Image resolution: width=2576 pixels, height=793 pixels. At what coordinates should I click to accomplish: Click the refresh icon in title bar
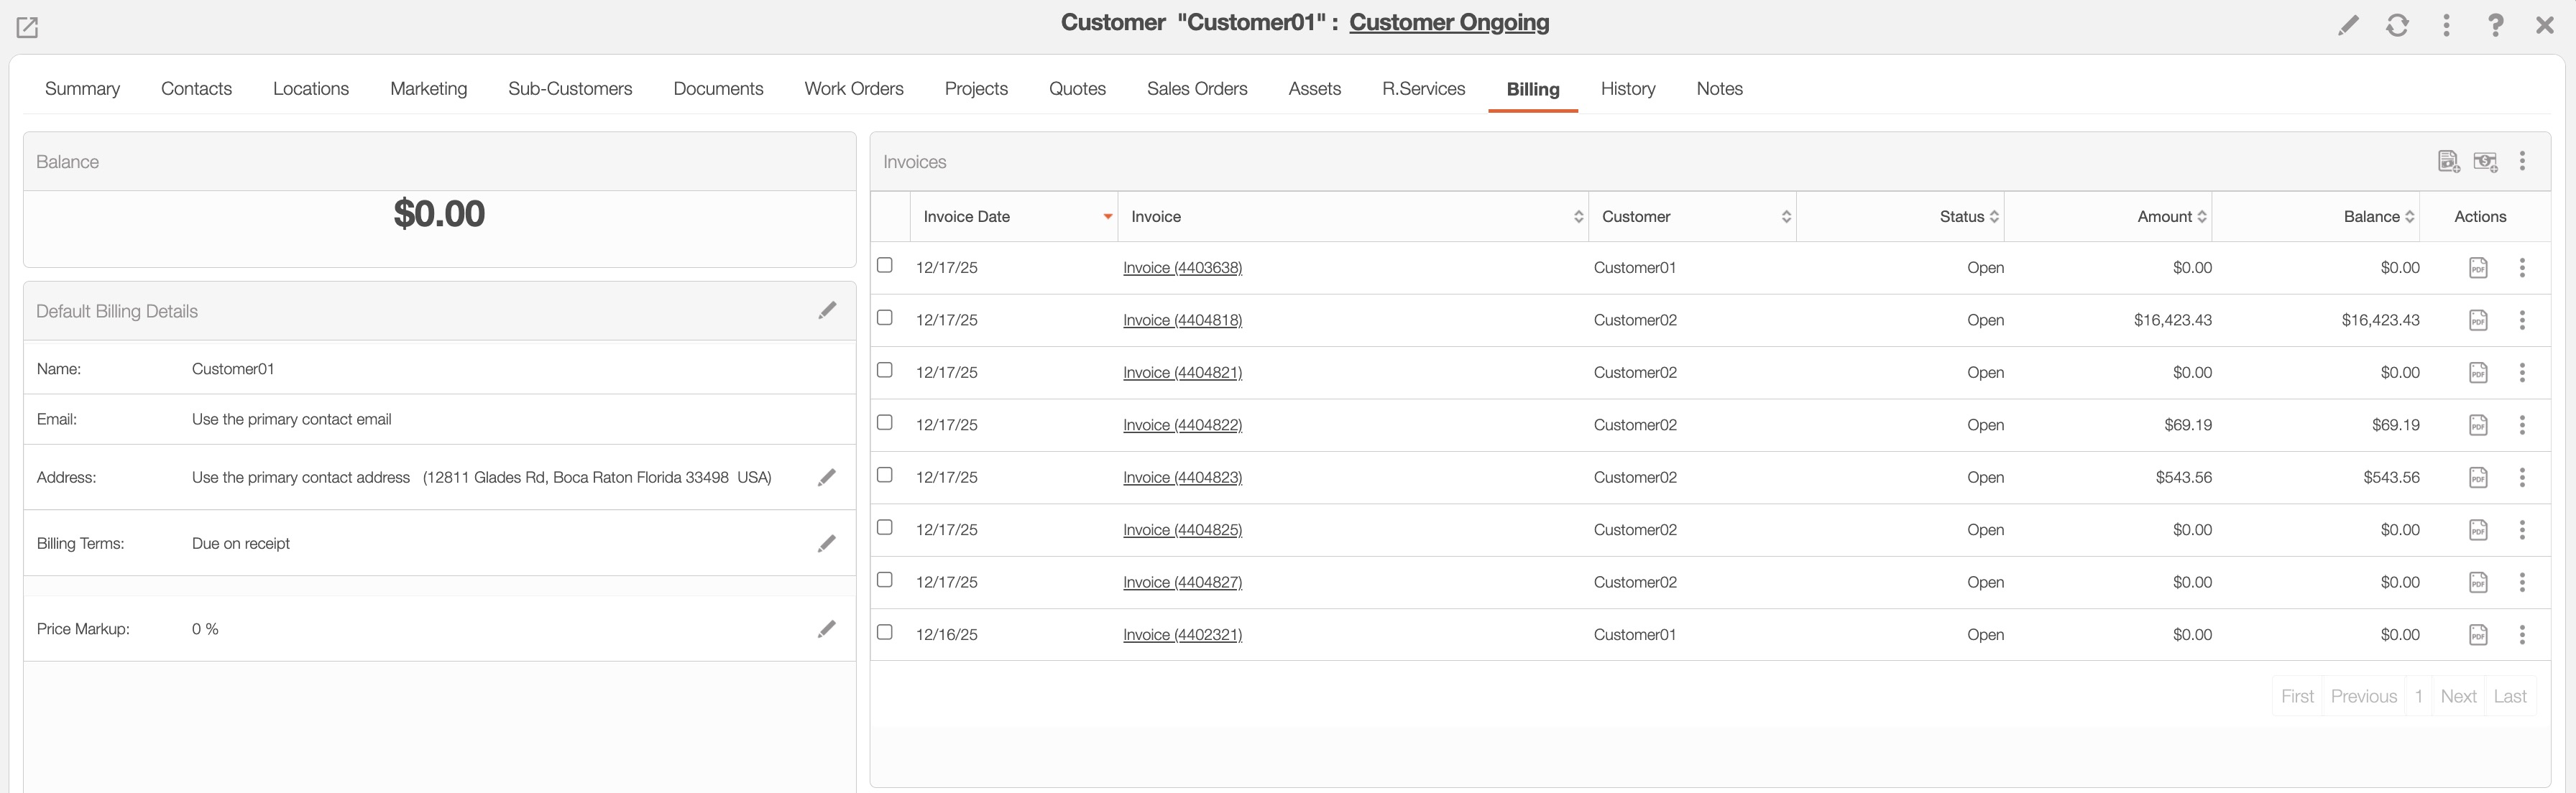point(2397,25)
